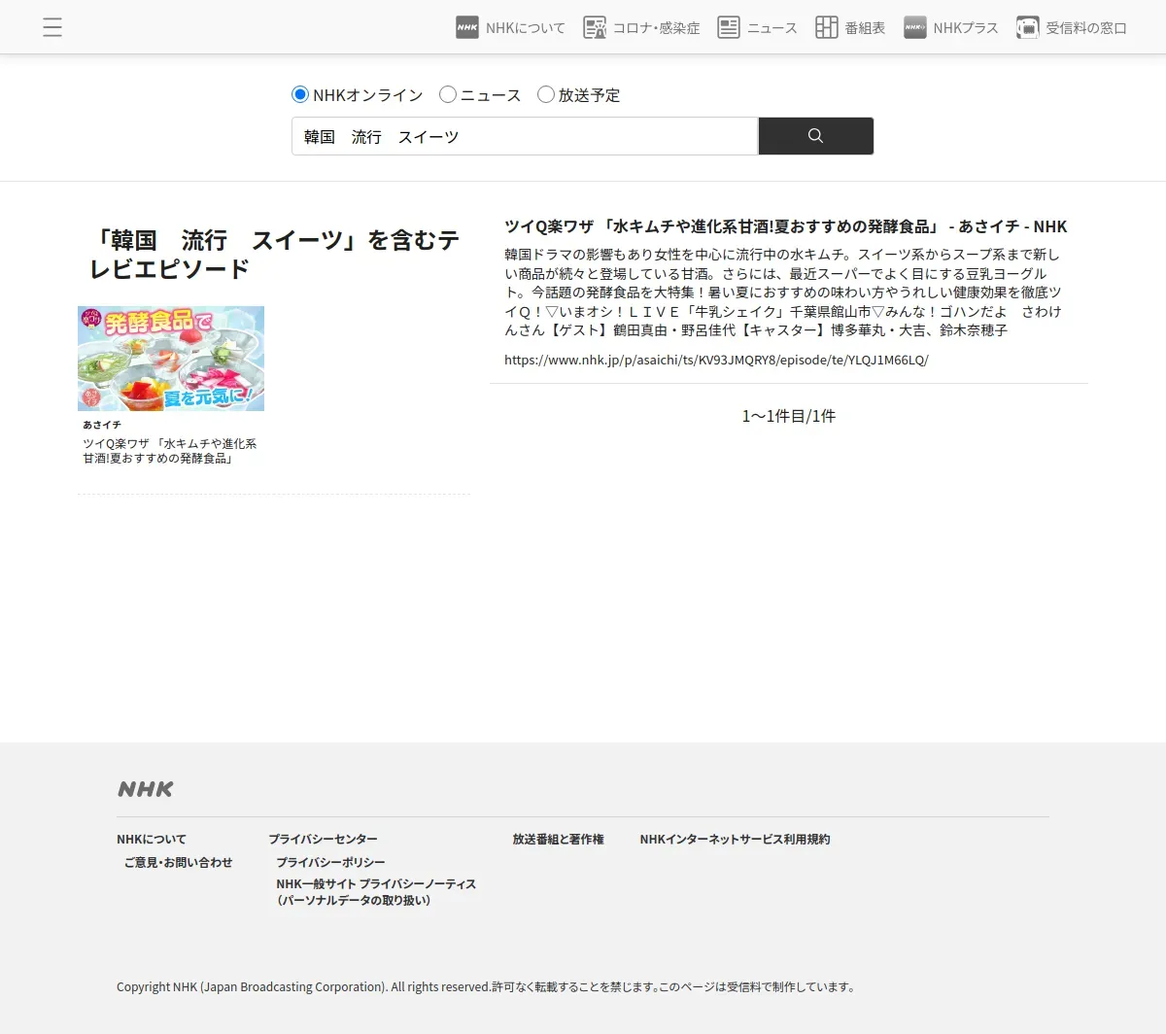This screenshot has width=1166, height=1034.
Task: Click the NHKプラス icon
Action: click(915, 27)
